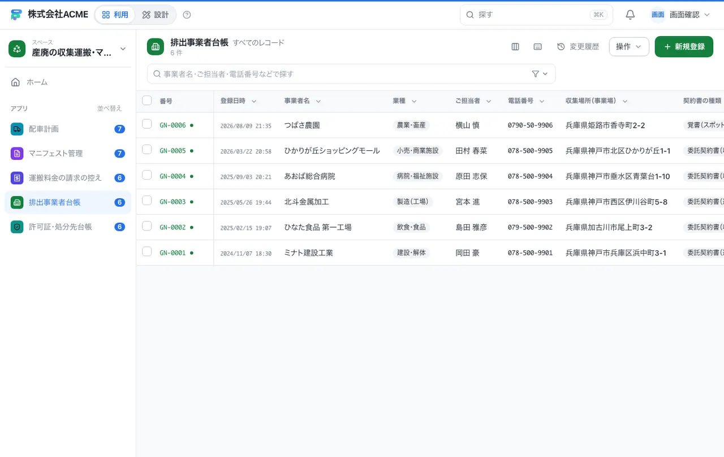Open the keyboard shortcuts icon
The width and height of the screenshot is (724, 457).
(x=538, y=47)
